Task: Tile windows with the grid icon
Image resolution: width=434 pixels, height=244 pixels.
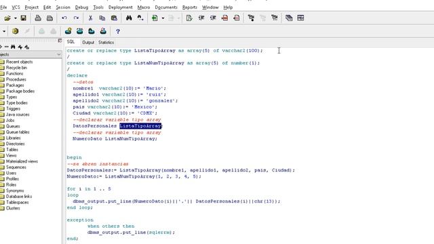Action: 300,18
